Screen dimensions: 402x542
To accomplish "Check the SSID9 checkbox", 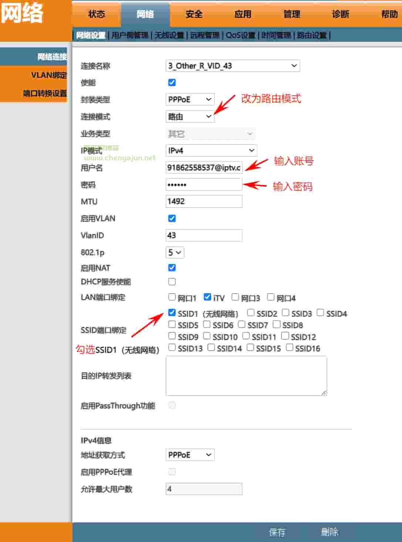I will click(172, 336).
